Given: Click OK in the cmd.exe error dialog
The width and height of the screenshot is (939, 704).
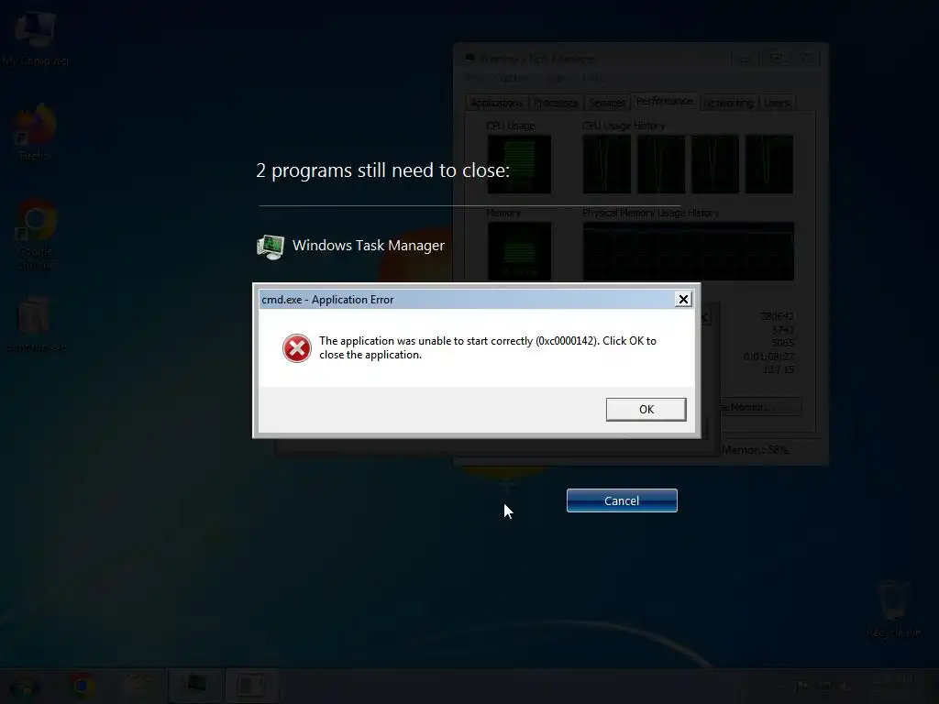Looking at the screenshot, I should click(x=646, y=410).
